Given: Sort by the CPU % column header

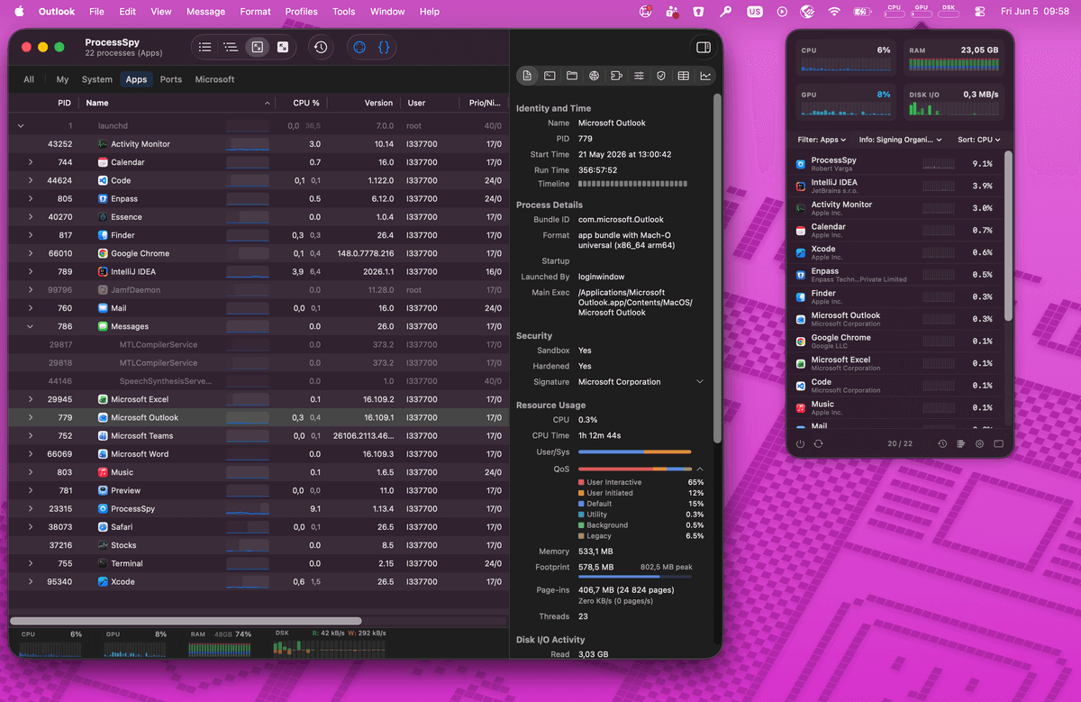Looking at the screenshot, I should [300, 103].
